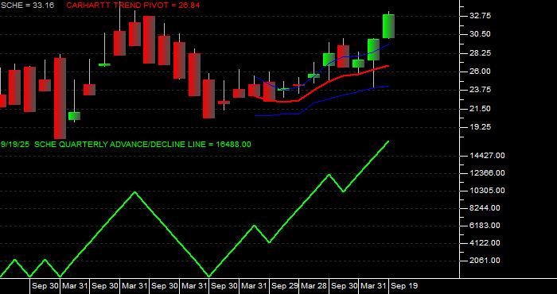This screenshot has height=294, width=557.
Task: Click the 28.25 price axis label
Action: pyautogui.click(x=480, y=53)
